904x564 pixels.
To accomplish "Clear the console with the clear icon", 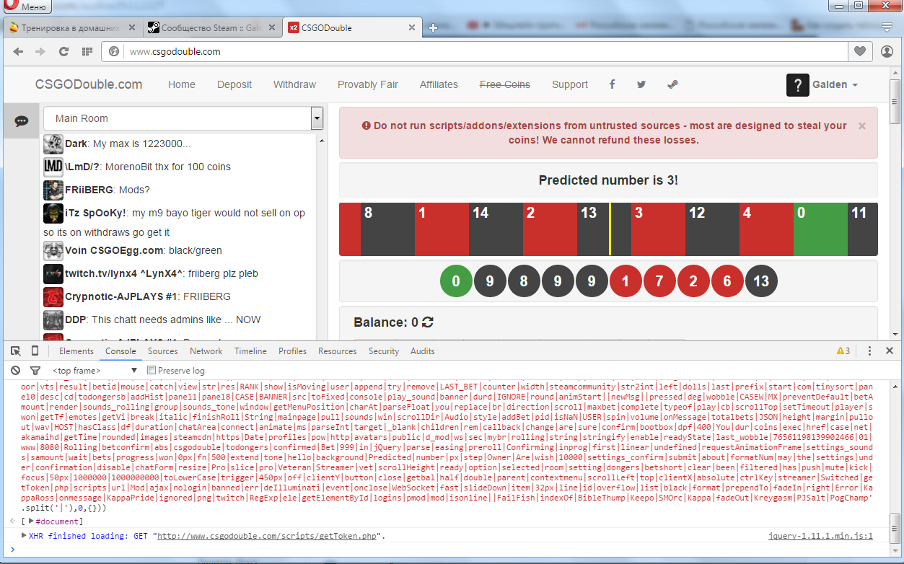I will pos(16,370).
